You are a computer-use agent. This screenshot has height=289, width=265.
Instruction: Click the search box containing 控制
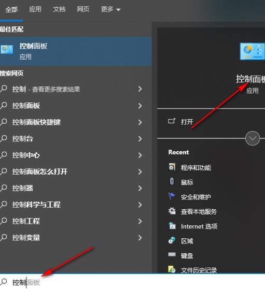click(133, 281)
